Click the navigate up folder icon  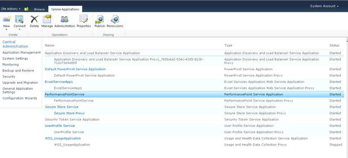click(x=26, y=9)
